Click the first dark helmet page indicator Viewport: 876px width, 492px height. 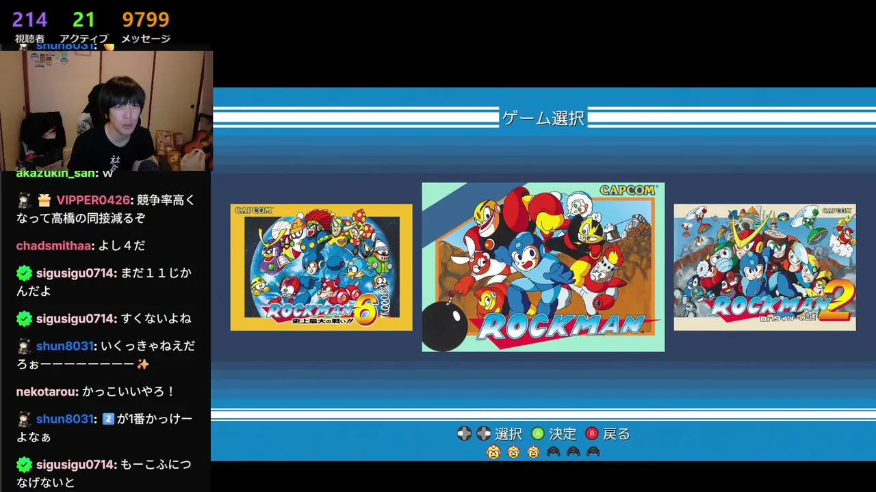[554, 452]
